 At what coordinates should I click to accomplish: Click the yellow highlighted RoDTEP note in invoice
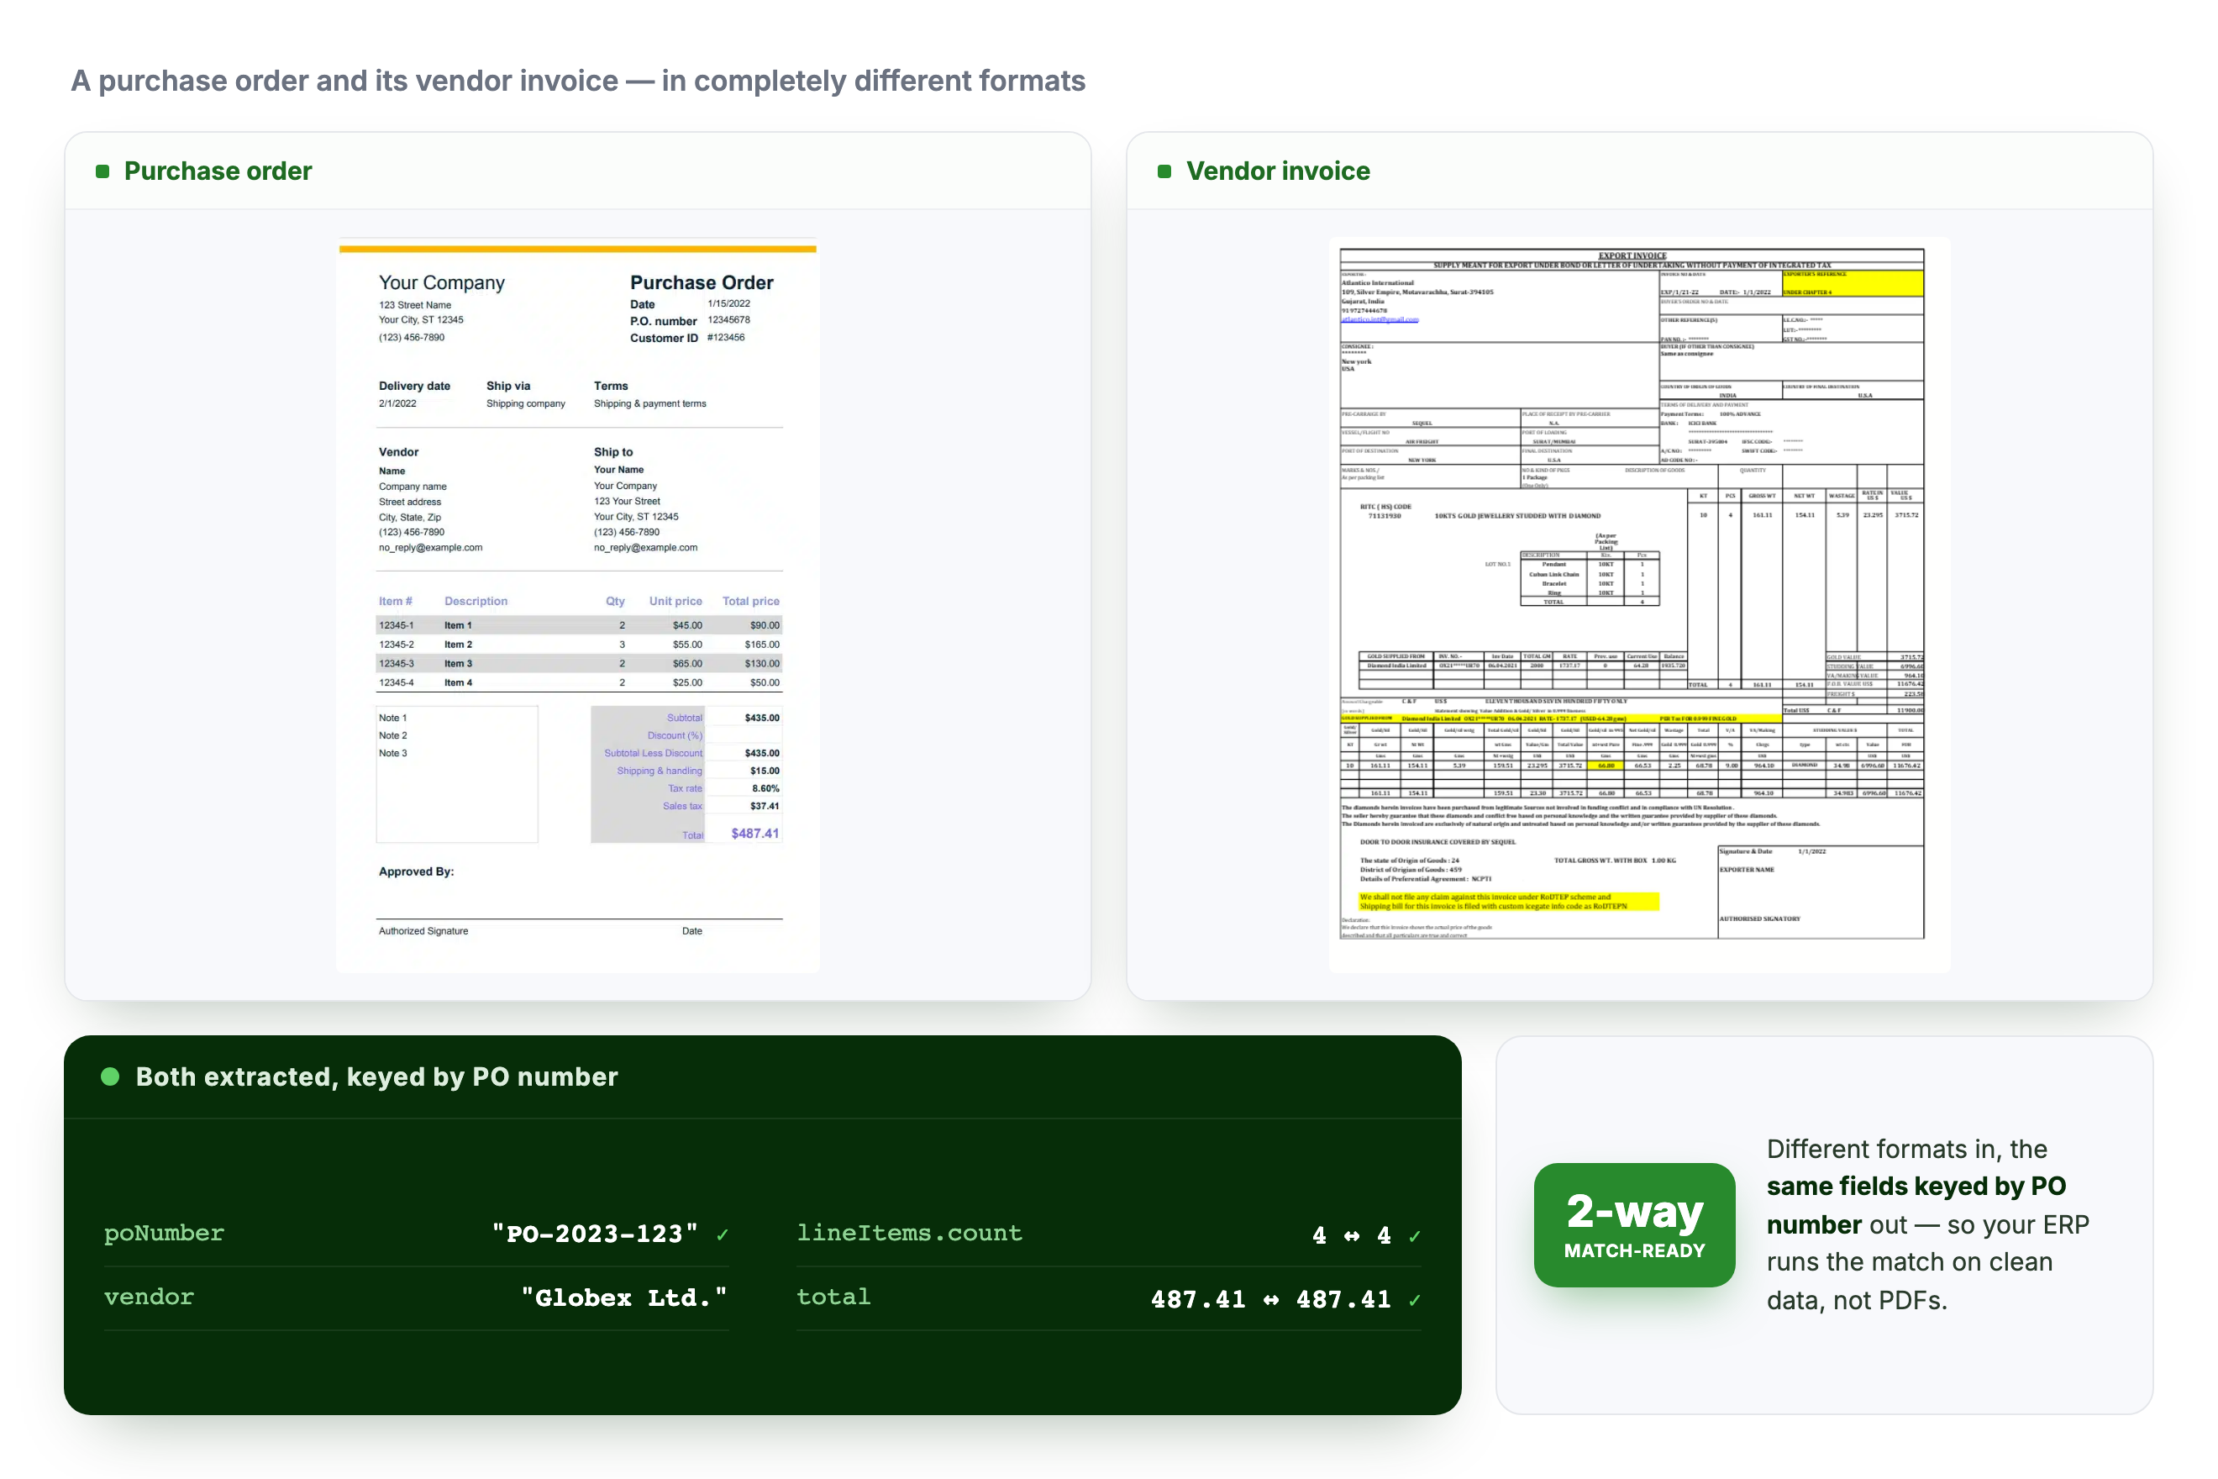pyautogui.click(x=1508, y=902)
